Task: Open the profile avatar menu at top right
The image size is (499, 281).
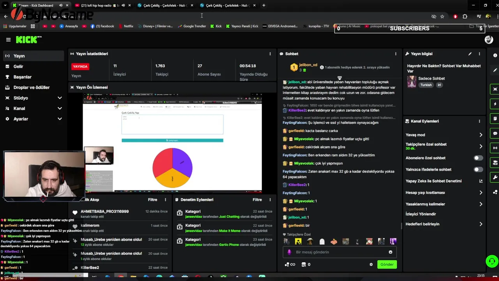Action: pos(488,39)
